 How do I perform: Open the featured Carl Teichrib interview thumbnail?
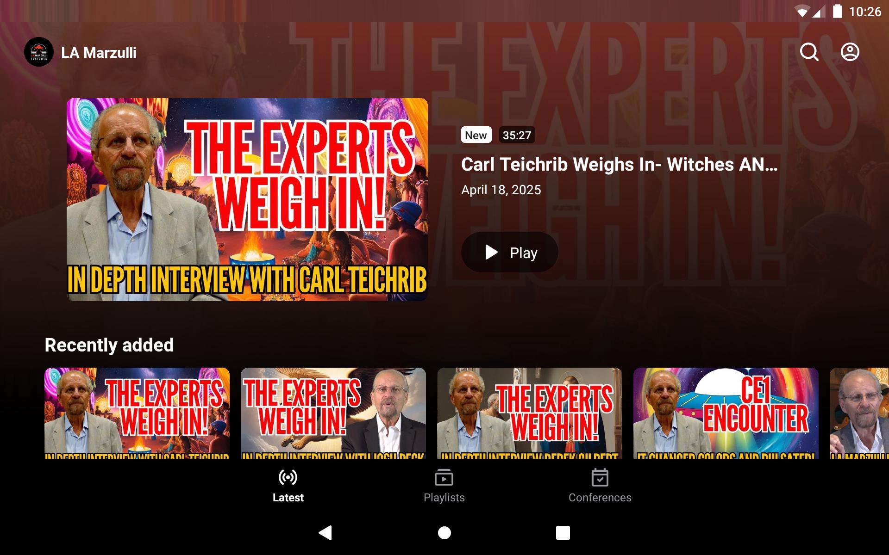click(x=247, y=199)
